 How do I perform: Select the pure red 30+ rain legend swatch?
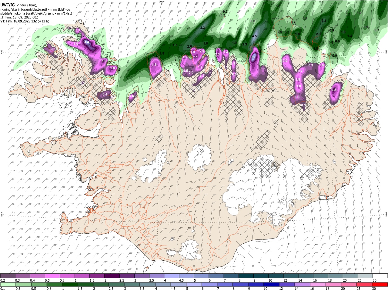pos(380,284)
